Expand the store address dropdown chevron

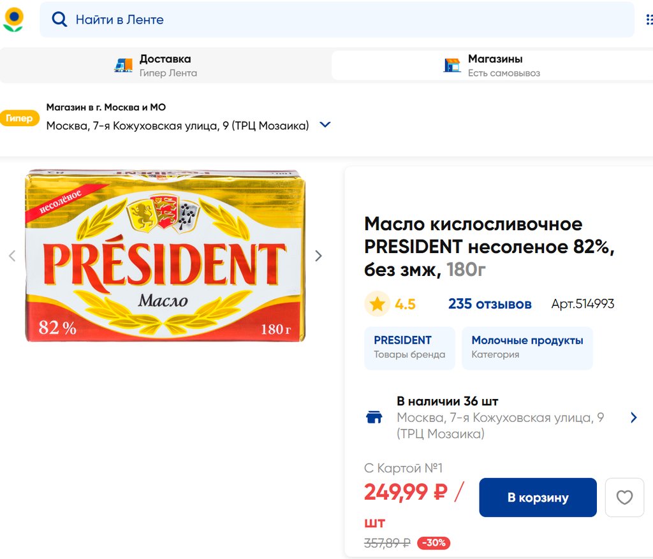point(325,125)
